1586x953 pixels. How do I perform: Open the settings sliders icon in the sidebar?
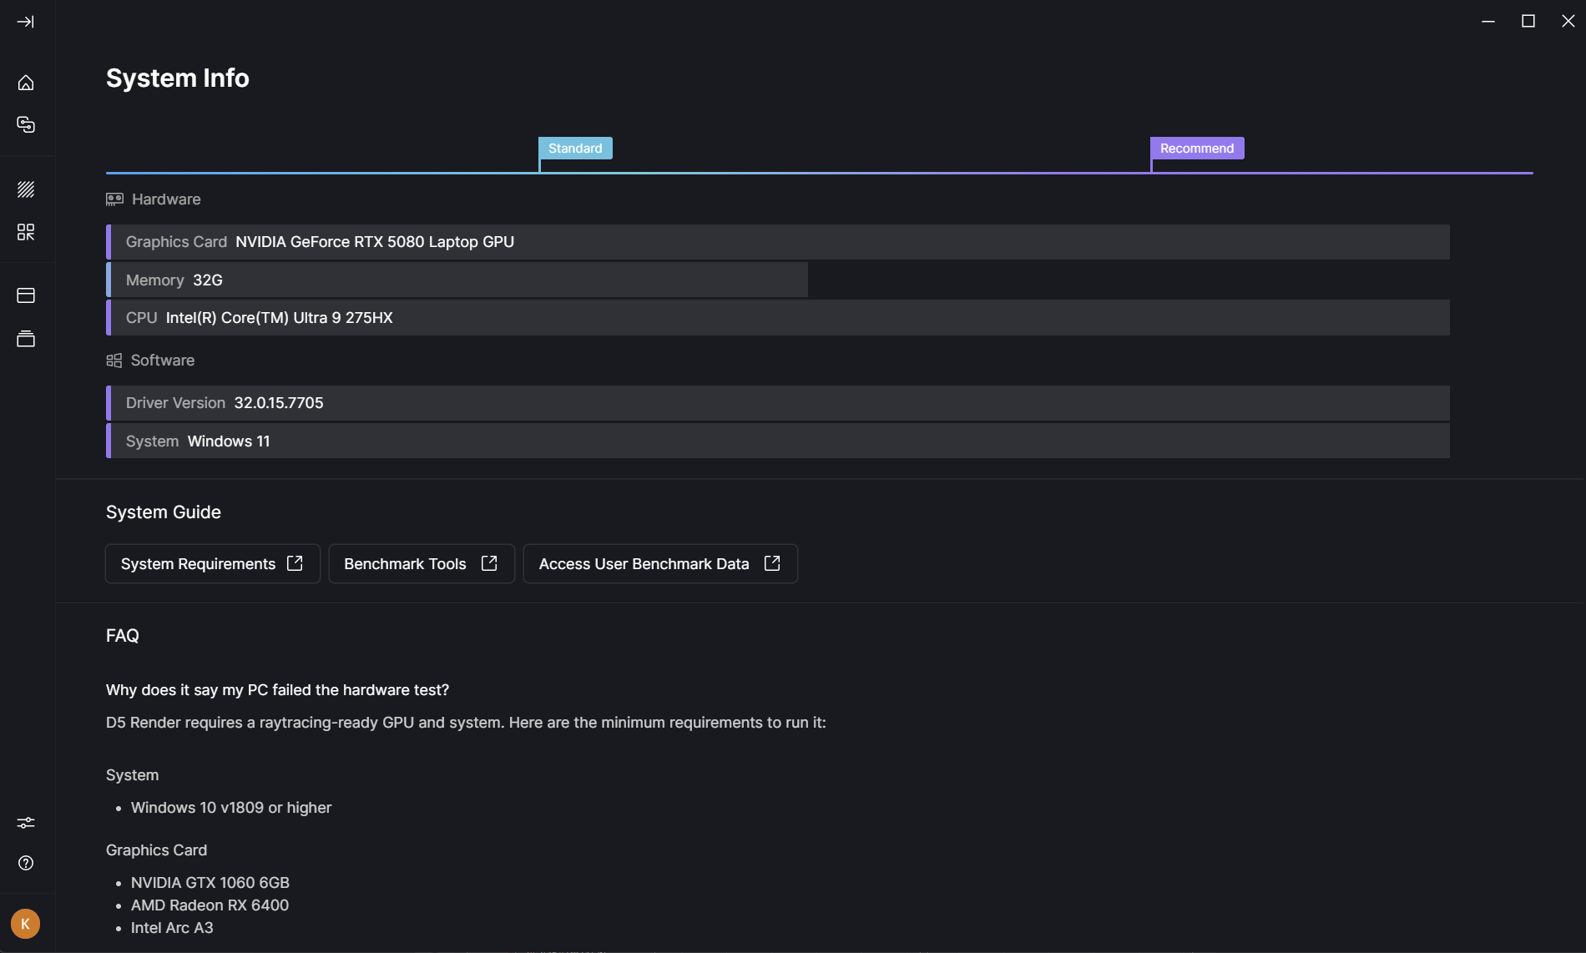click(26, 823)
